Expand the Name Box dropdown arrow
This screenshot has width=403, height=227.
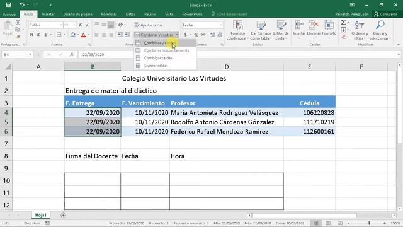(30, 54)
